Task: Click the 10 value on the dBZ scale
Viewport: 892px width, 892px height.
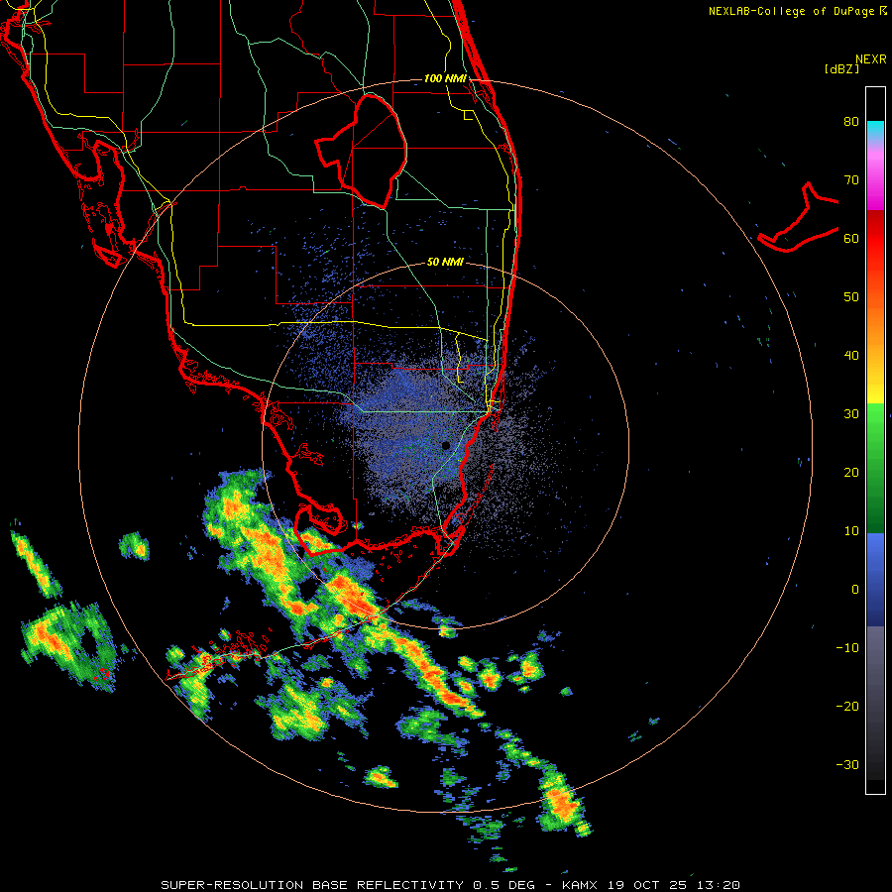Action: 851,531
